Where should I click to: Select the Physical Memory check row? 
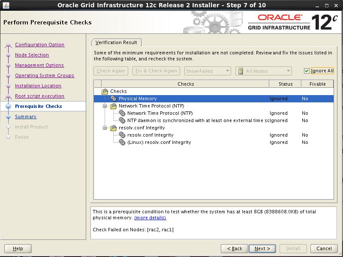pos(214,99)
